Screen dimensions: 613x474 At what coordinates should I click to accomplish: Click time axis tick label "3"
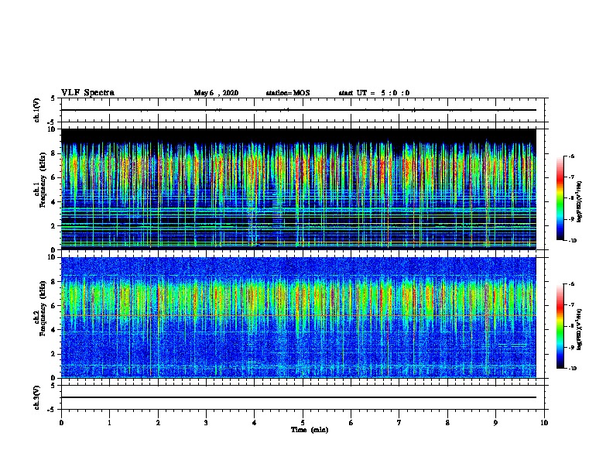[x=206, y=423]
